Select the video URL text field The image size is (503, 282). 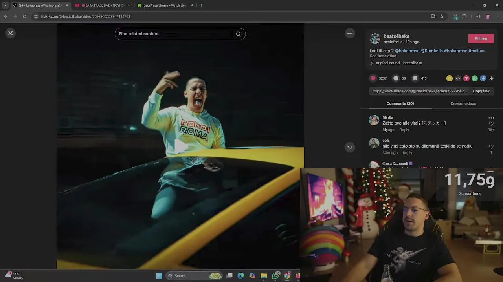tap(419, 91)
